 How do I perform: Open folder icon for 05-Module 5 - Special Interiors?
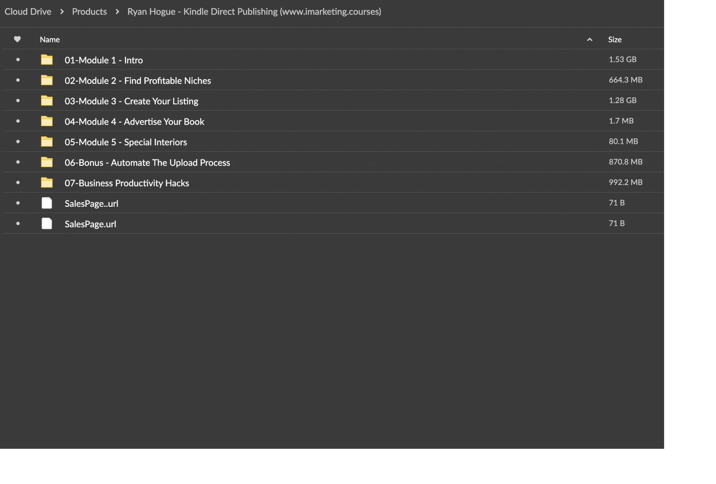[x=47, y=142]
